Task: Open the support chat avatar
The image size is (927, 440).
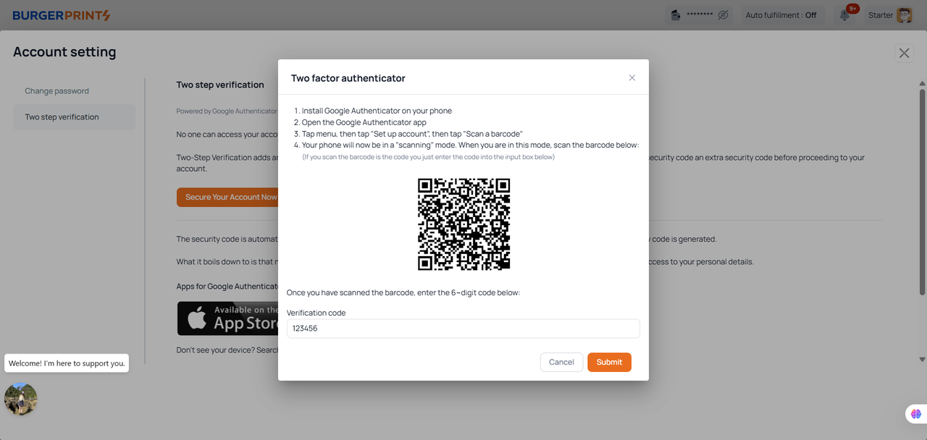Action: click(21, 399)
